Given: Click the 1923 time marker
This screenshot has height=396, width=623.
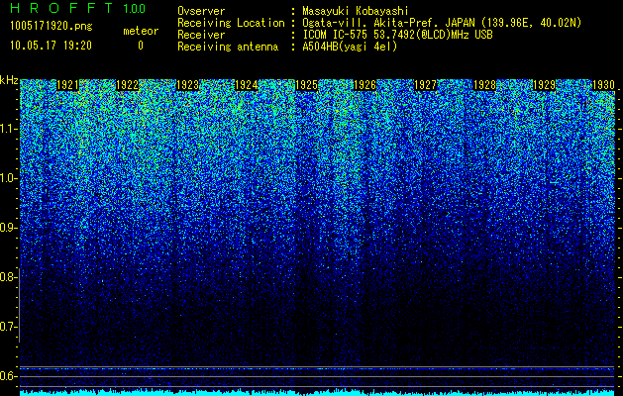Looking at the screenshot, I should [x=187, y=85].
